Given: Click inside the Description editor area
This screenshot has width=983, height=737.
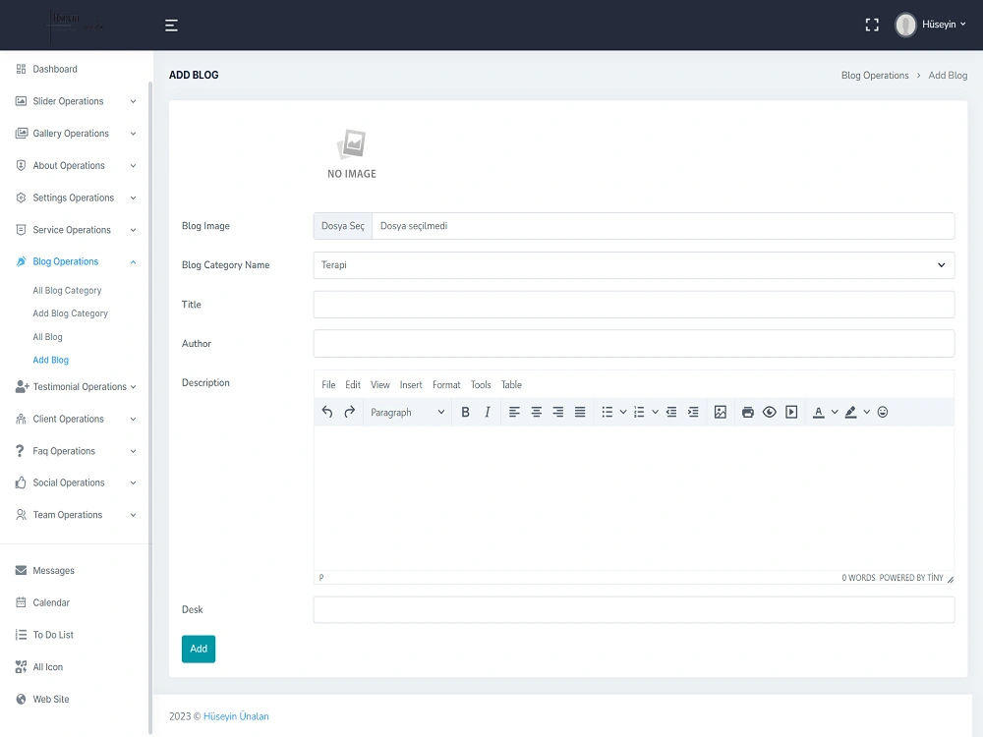Looking at the screenshot, I should pyautogui.click(x=634, y=498).
